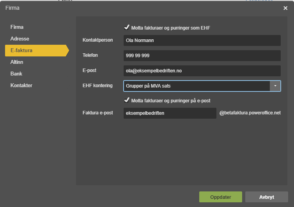The width and height of the screenshot is (294, 207).
Task: Close the Firma dialog with the X icon
Action: (285, 8)
